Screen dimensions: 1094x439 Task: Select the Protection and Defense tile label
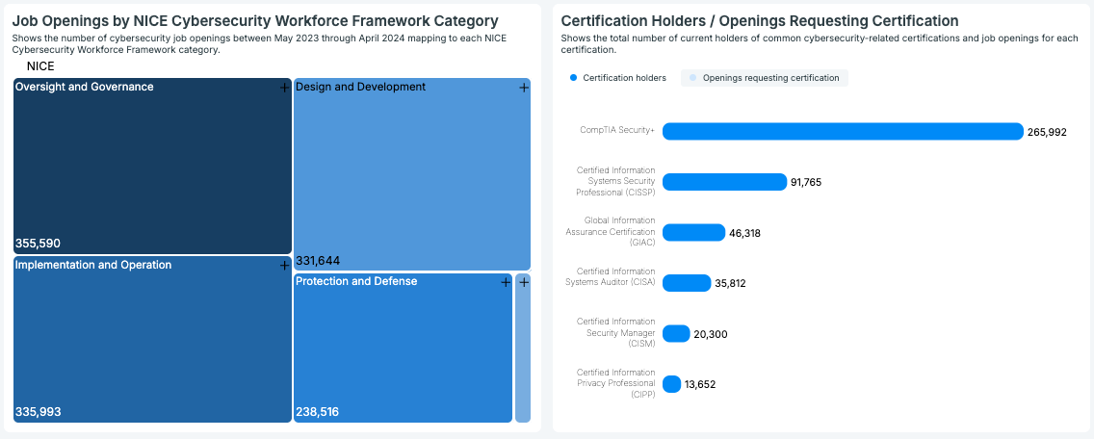pos(356,281)
